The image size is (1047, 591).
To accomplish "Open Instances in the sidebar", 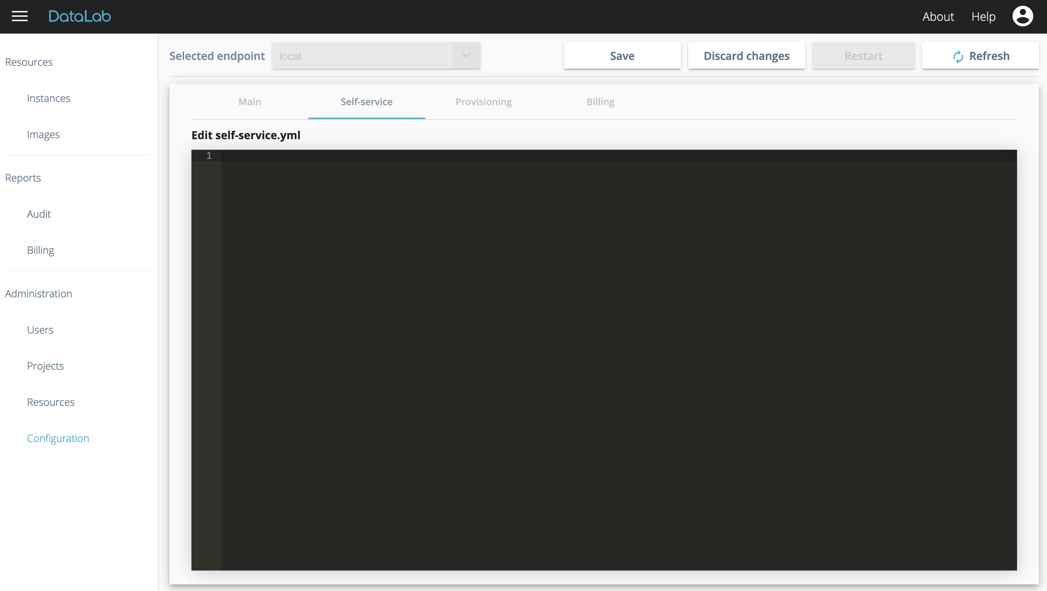I will 48,98.
